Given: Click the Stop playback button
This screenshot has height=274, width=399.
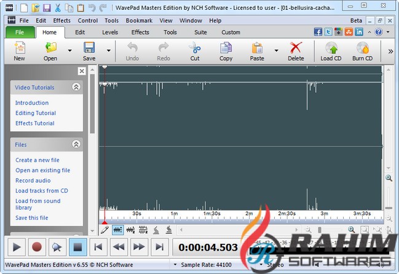Looking at the screenshot, I should click(77, 247).
